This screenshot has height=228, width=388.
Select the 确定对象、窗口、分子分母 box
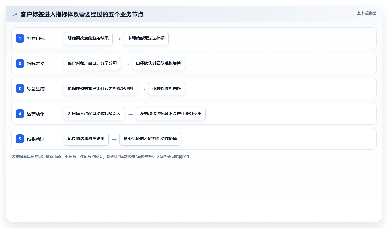click(x=92, y=63)
